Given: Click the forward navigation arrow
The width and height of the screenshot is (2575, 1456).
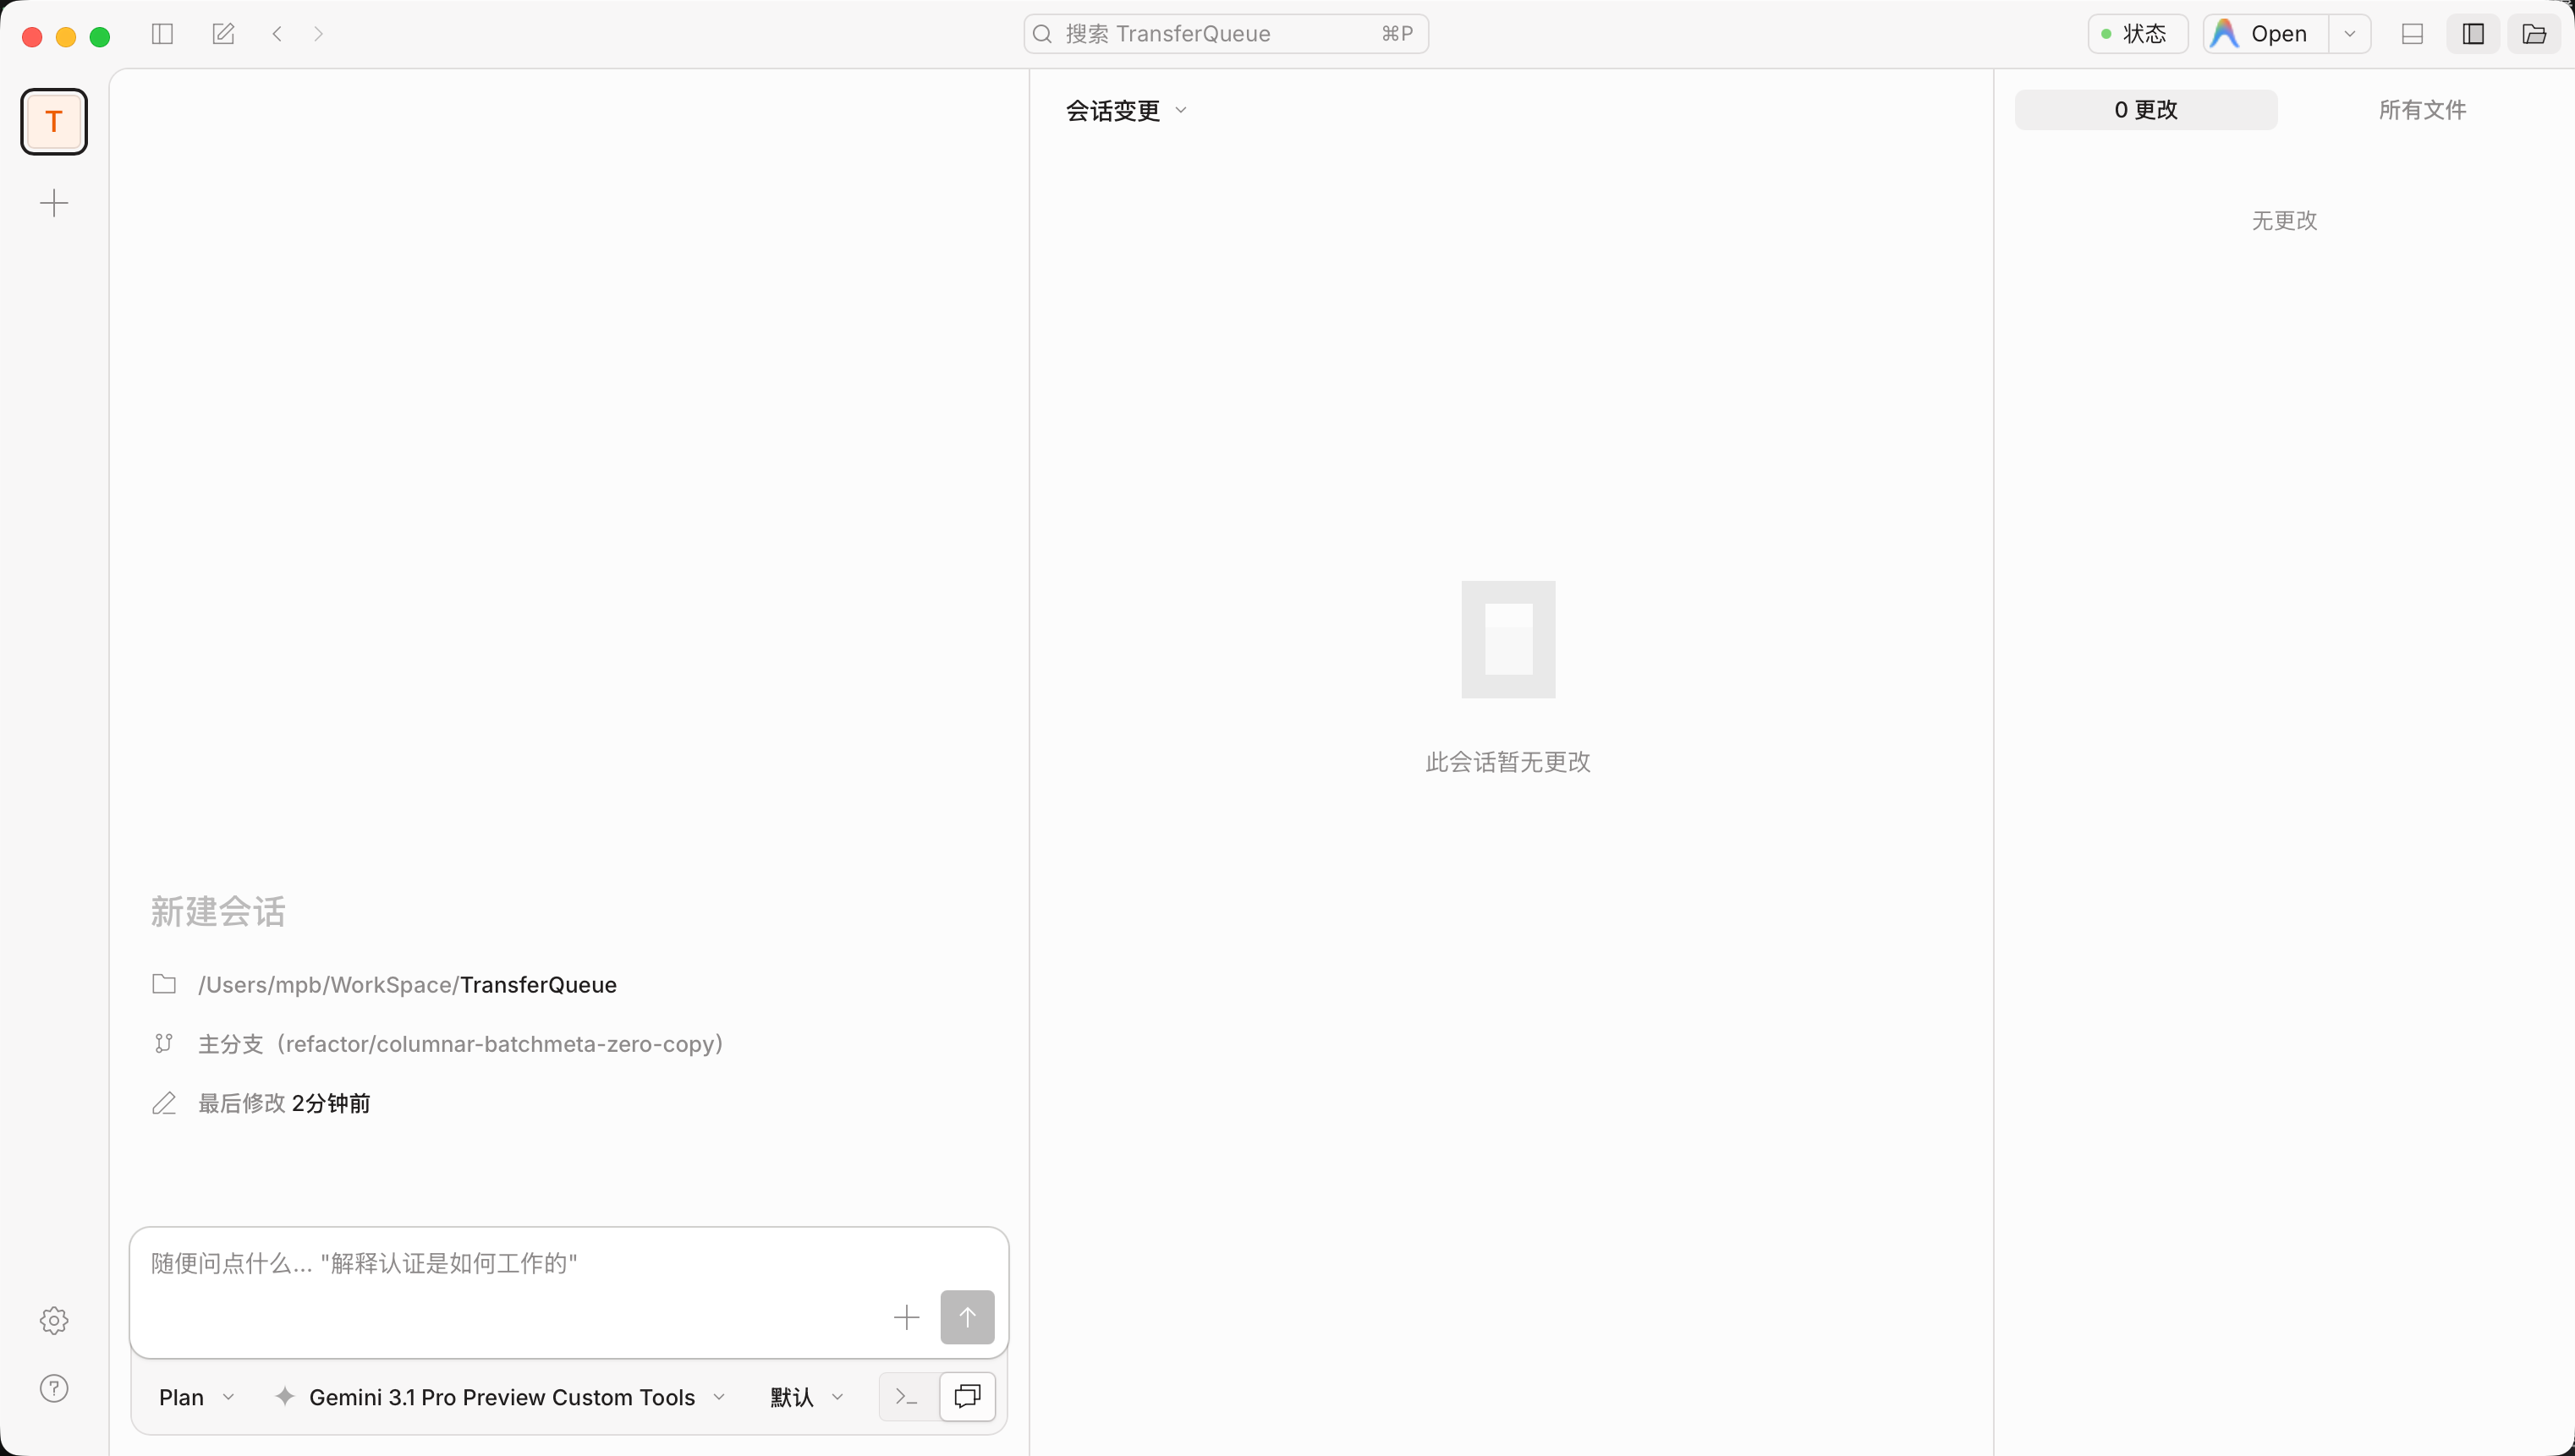Looking at the screenshot, I should (319, 33).
